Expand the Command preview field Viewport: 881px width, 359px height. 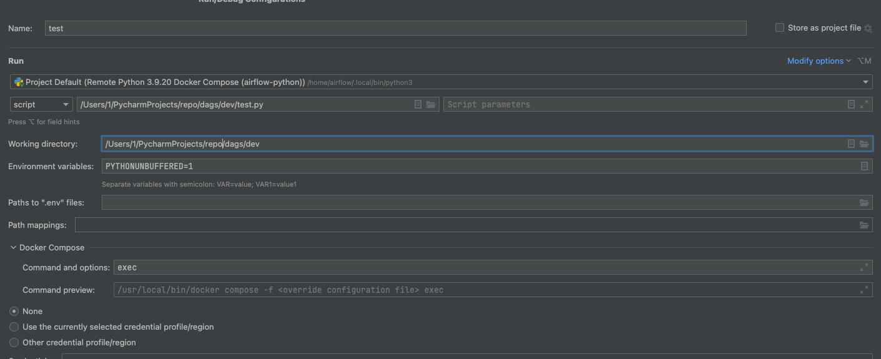click(x=864, y=290)
